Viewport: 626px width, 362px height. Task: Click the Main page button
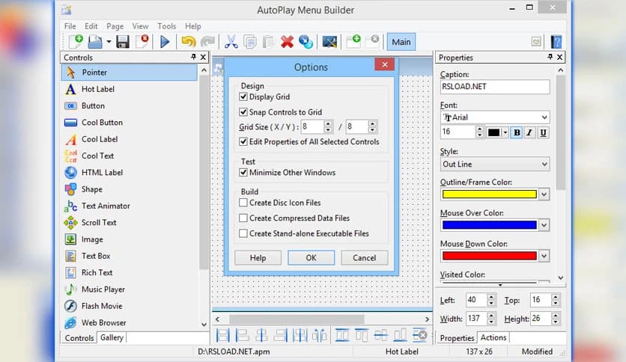(x=401, y=42)
